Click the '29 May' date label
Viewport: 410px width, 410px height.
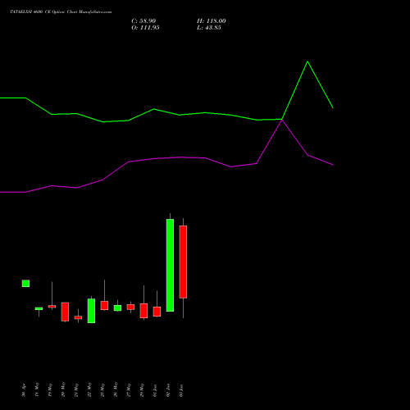(142, 389)
